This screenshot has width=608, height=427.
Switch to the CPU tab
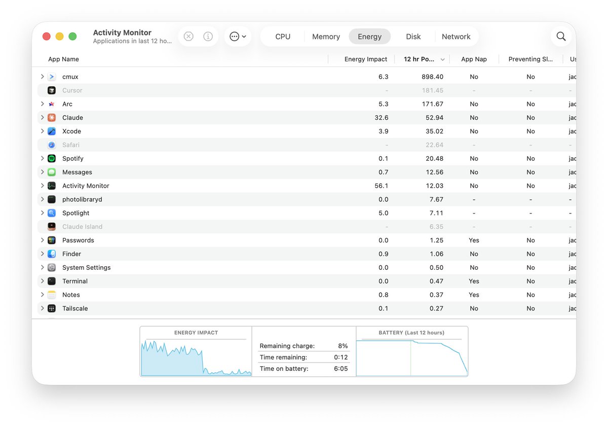[283, 37]
